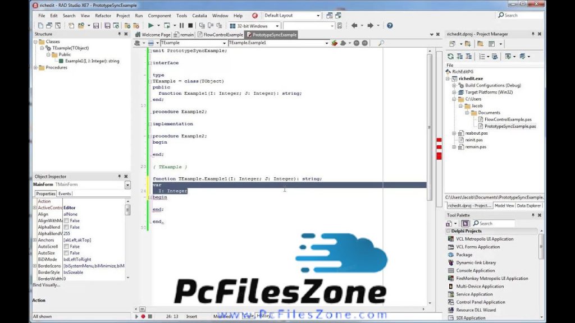The height and width of the screenshot is (323, 575).
Task: Enable the AutoScroll checkbox
Action: (x=66, y=247)
